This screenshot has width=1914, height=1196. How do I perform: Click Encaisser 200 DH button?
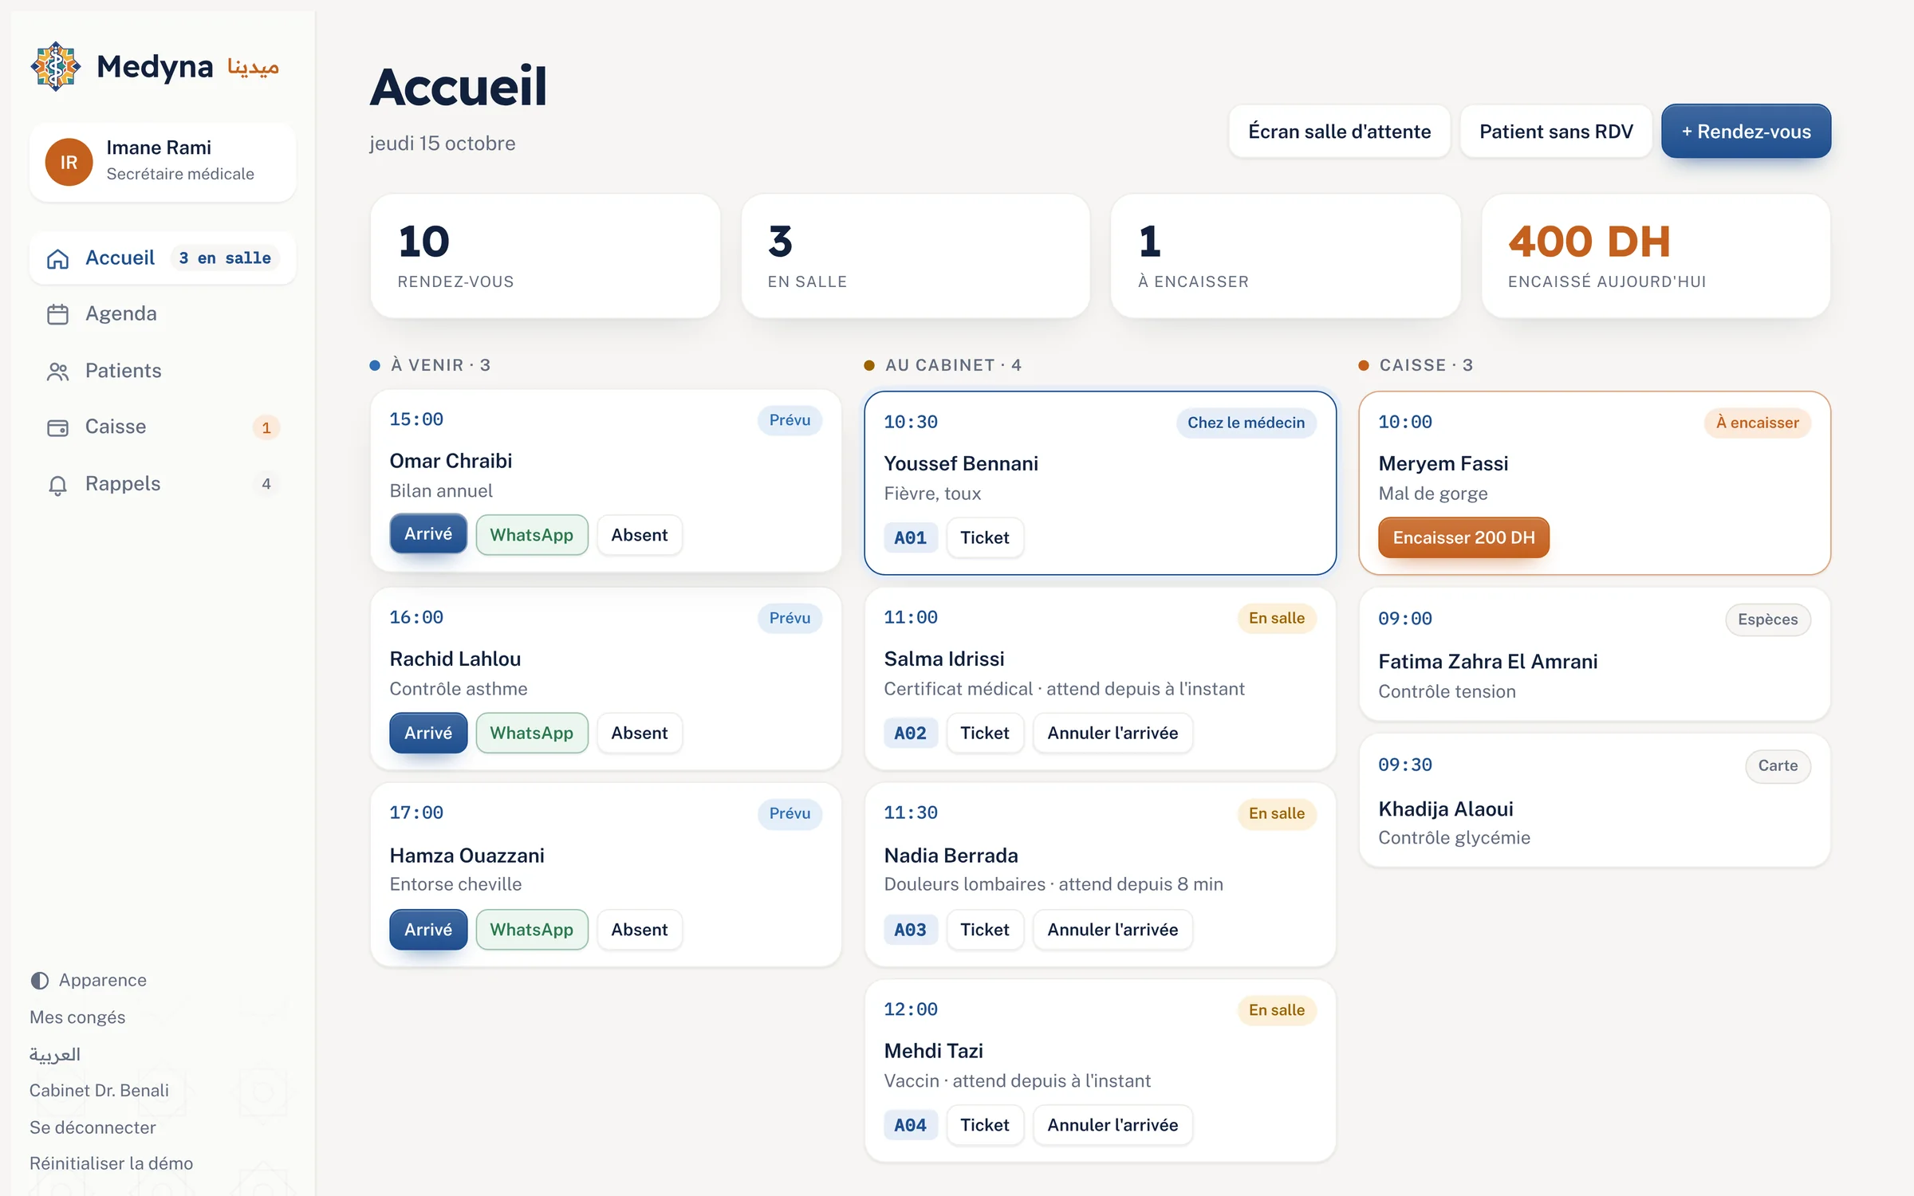click(1463, 537)
